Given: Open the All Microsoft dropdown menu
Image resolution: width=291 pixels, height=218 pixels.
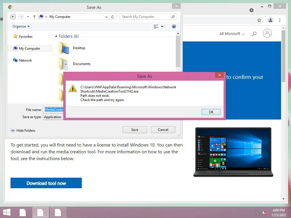Looking at the screenshot, I should [x=232, y=34].
